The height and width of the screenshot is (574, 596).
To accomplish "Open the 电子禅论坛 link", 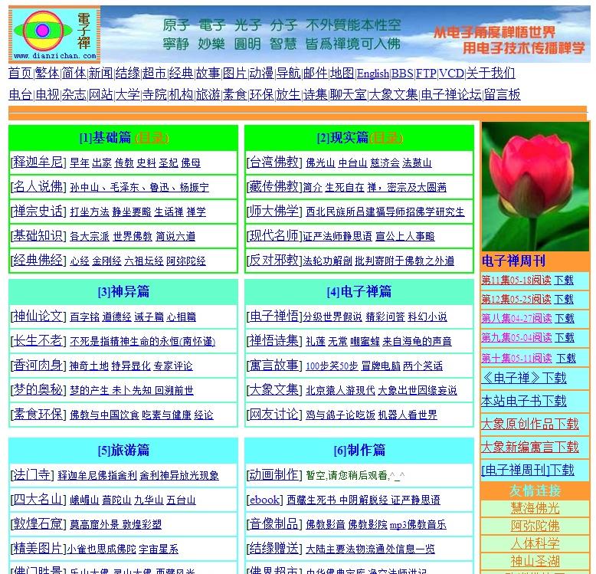I will 451,94.
